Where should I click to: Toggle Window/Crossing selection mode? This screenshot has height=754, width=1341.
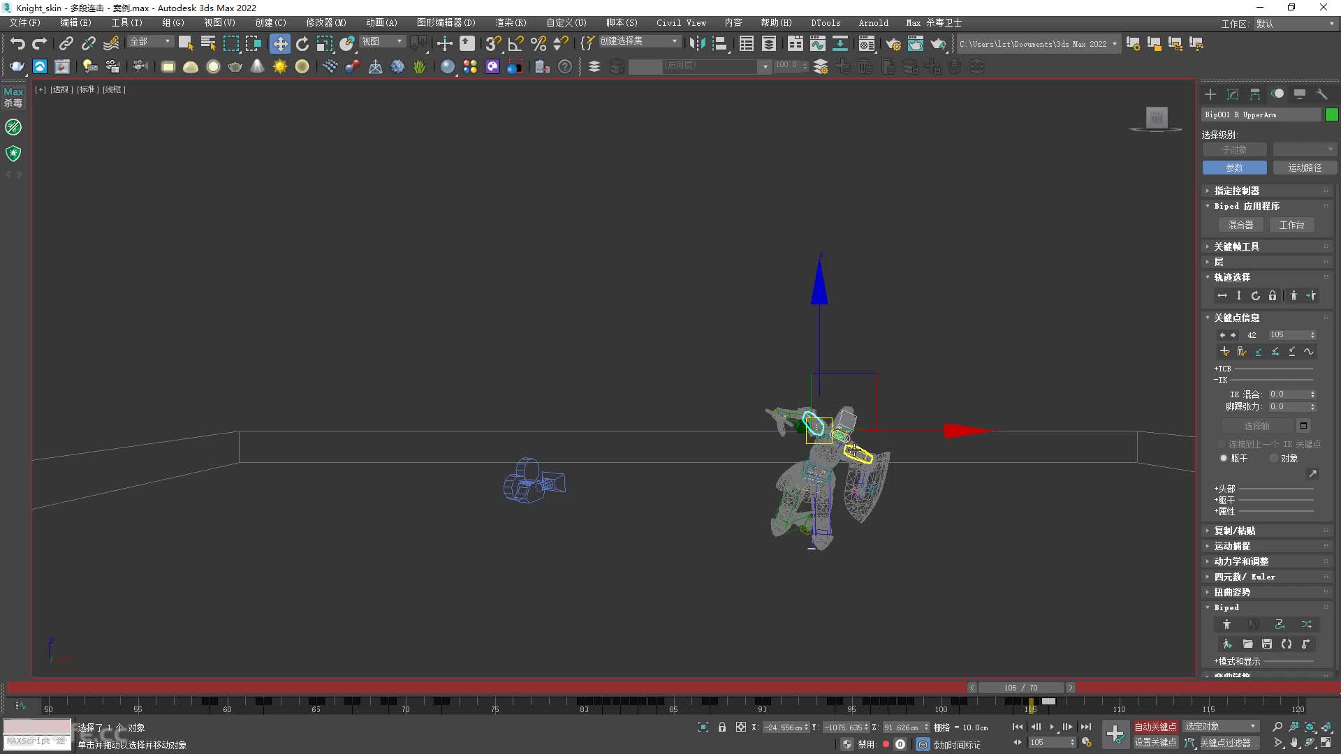(253, 43)
